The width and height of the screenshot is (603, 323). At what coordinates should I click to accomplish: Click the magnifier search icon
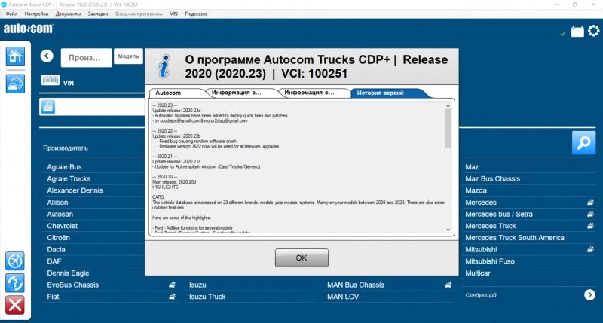coord(583,143)
